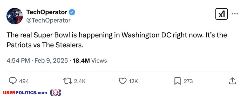
Task: Click the 494 replies count
Action: pos(24,81)
